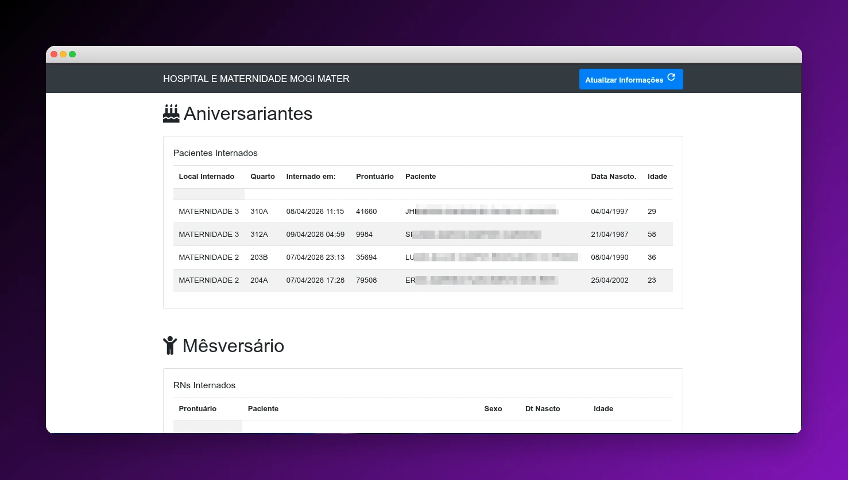
Task: Click the Idade header in Pacientes Internados table
Action: tap(657, 177)
